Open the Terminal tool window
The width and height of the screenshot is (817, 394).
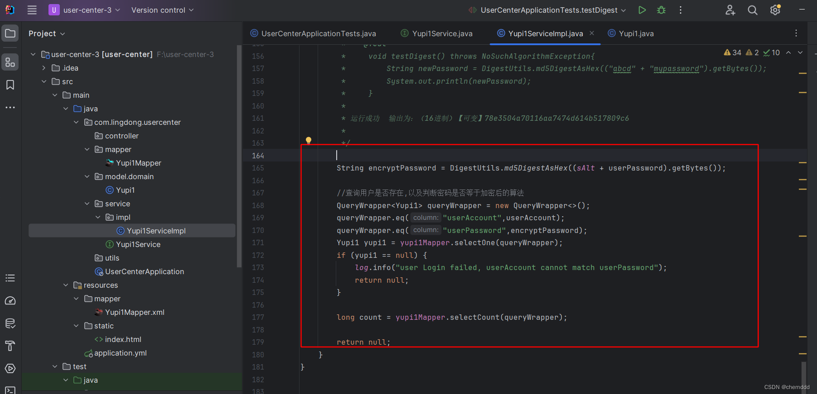[x=10, y=389]
